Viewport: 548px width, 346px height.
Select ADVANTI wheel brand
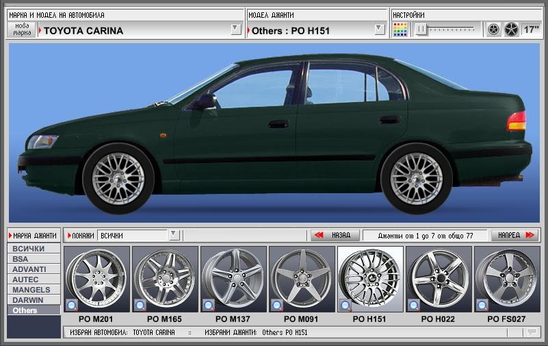[34, 269]
